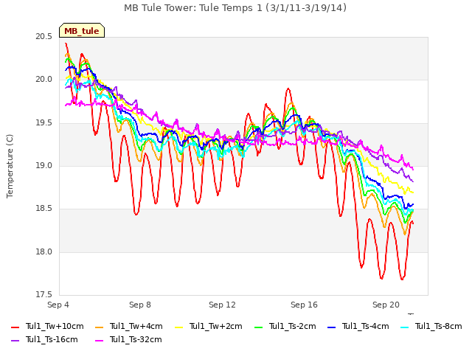The image size is (472, 354).
Task: Click the 17.5 y-axis tick label
Action: 44,294
